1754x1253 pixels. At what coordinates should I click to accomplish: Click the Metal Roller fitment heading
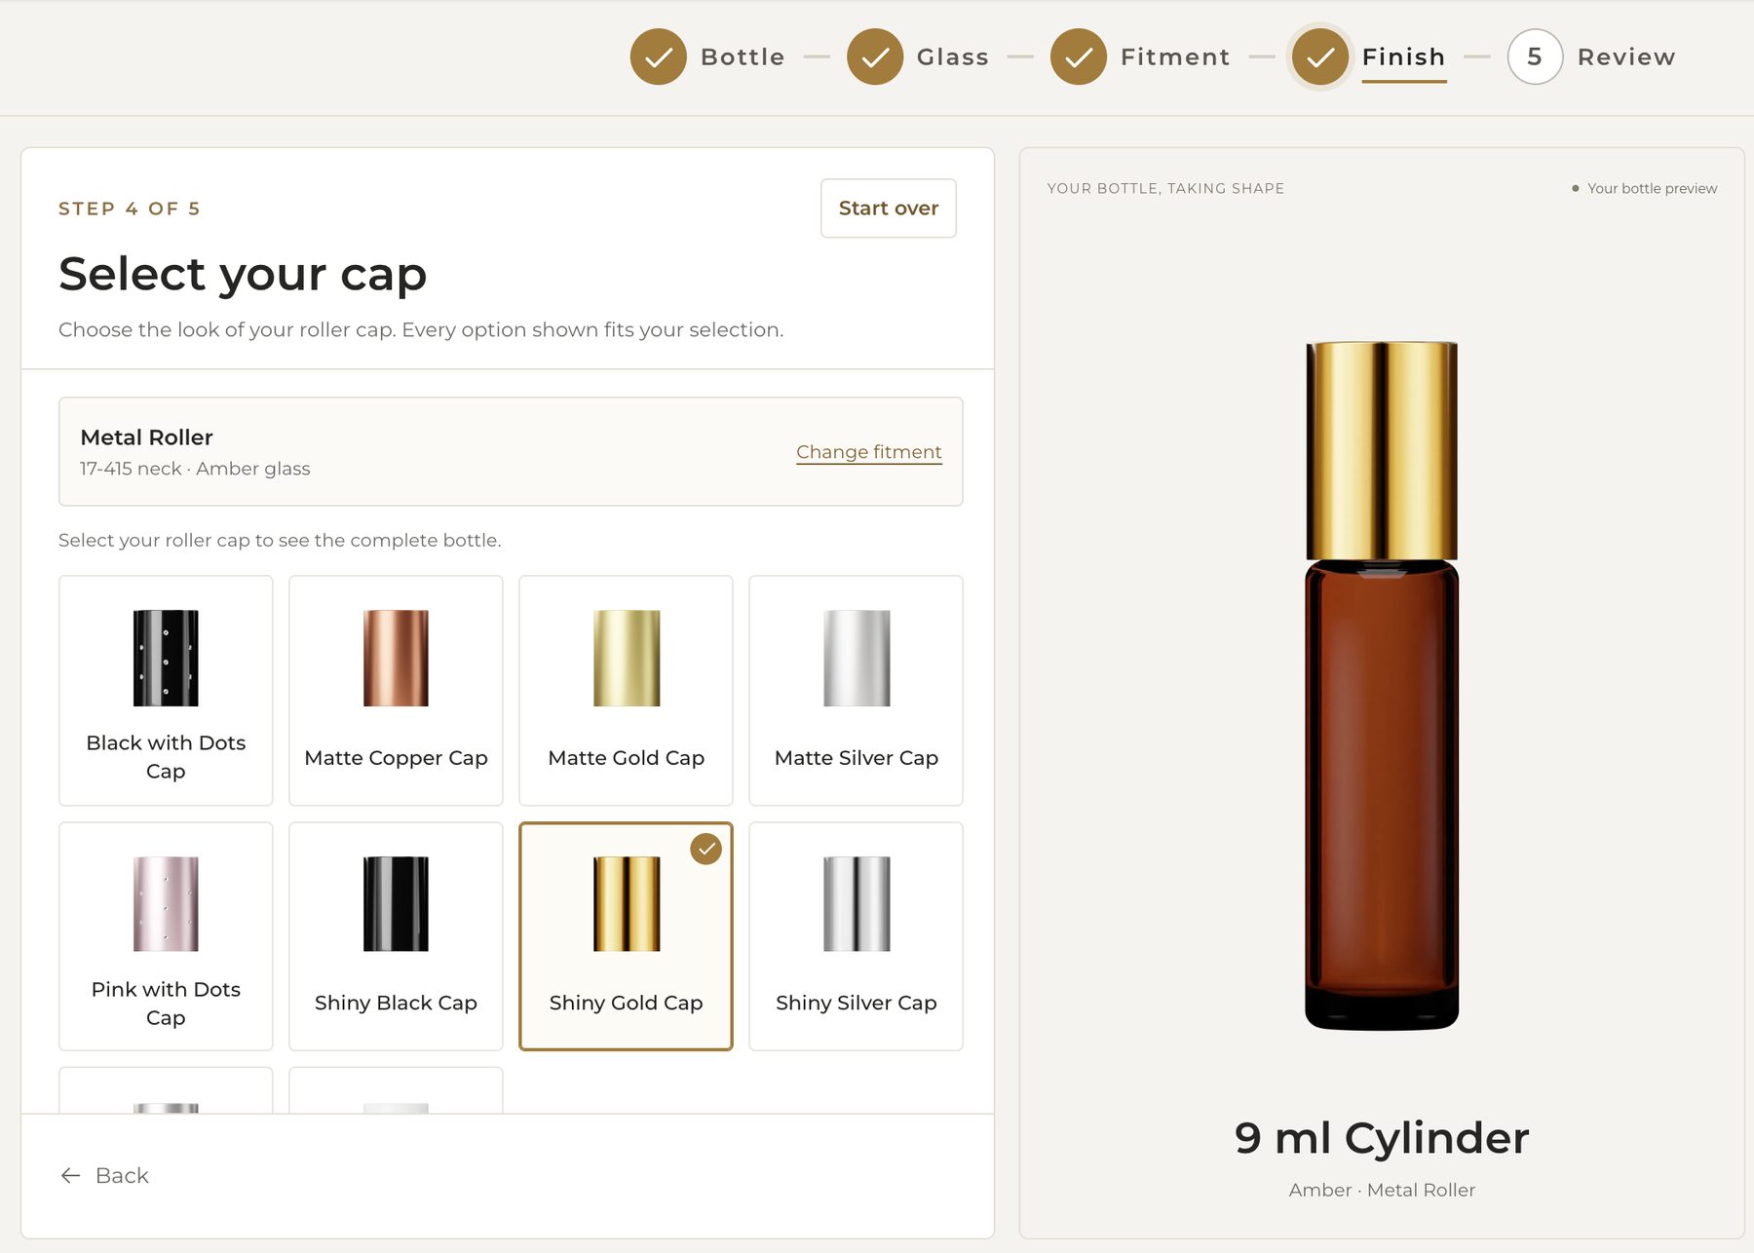click(146, 437)
